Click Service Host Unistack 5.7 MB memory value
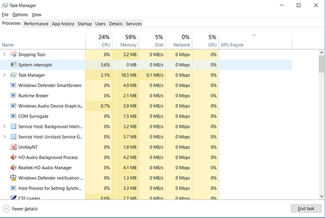 pos(130,137)
